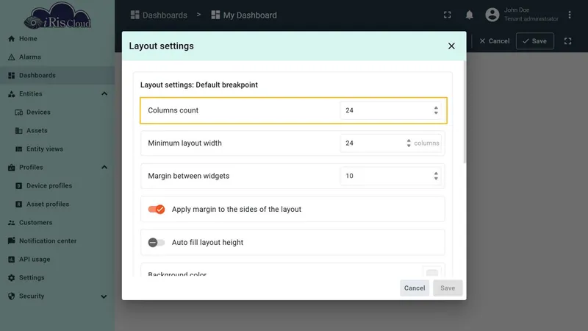Navigate to Dashboards breadcrumb link
This screenshot has height=331, width=588.
[x=159, y=15]
